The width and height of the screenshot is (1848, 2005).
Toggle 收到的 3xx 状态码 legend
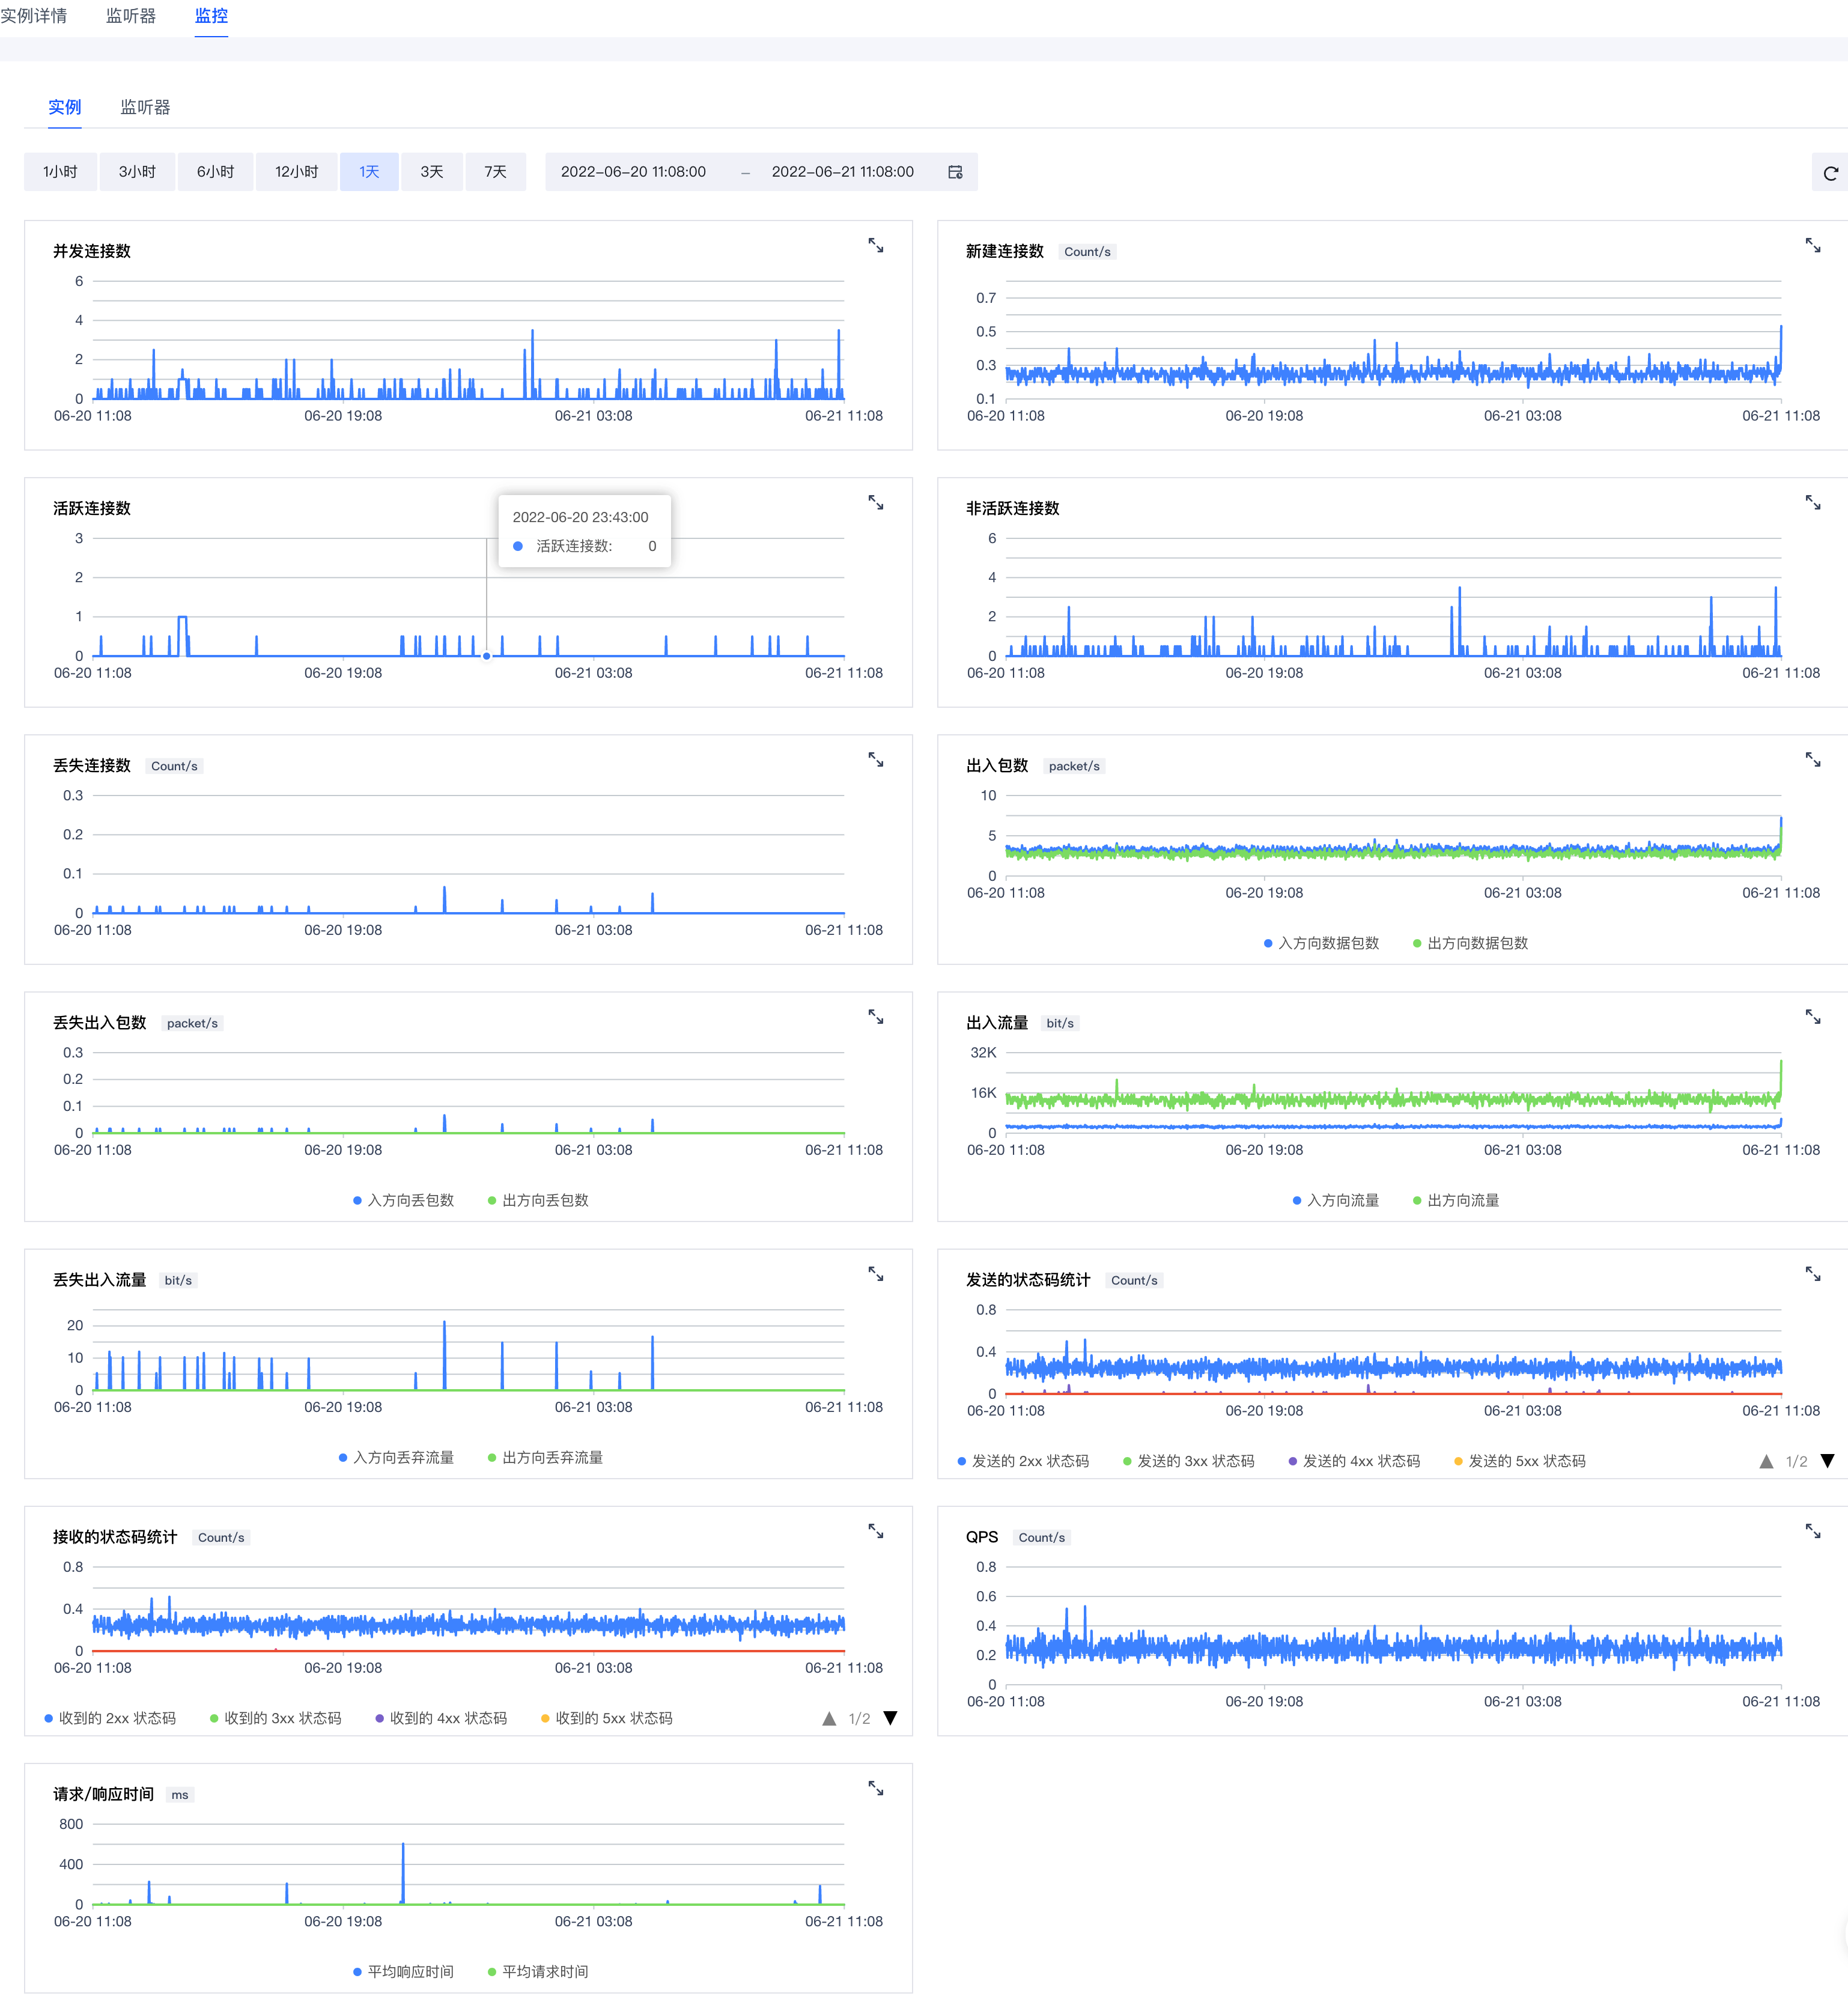tap(275, 1718)
